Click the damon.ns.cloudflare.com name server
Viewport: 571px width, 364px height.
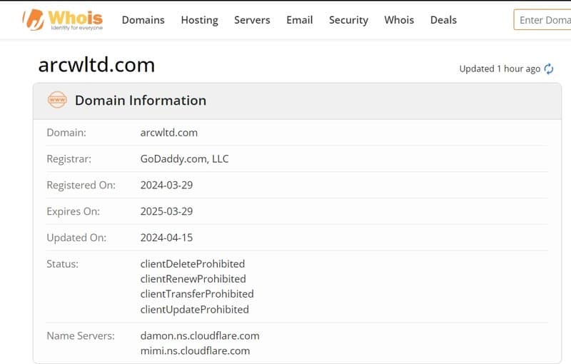point(200,335)
